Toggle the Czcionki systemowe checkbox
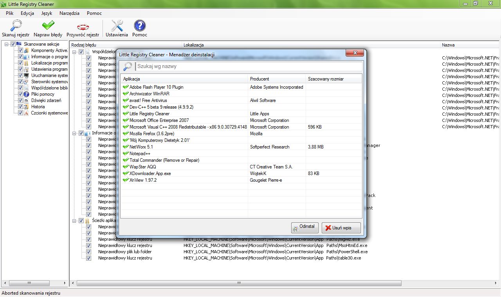Image resolution: width=501 pixels, height=297 pixels. (x=21, y=113)
